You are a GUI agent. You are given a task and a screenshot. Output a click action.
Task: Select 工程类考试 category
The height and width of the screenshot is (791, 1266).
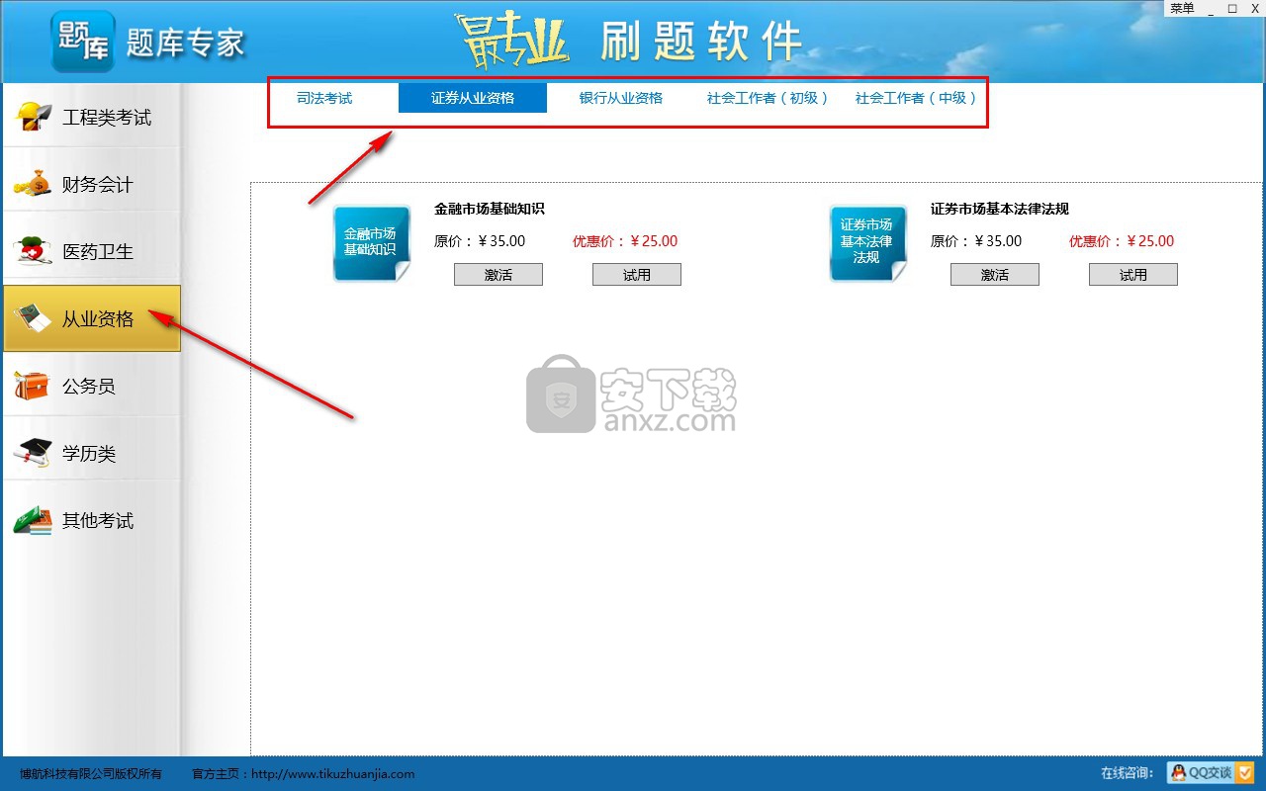click(x=92, y=117)
